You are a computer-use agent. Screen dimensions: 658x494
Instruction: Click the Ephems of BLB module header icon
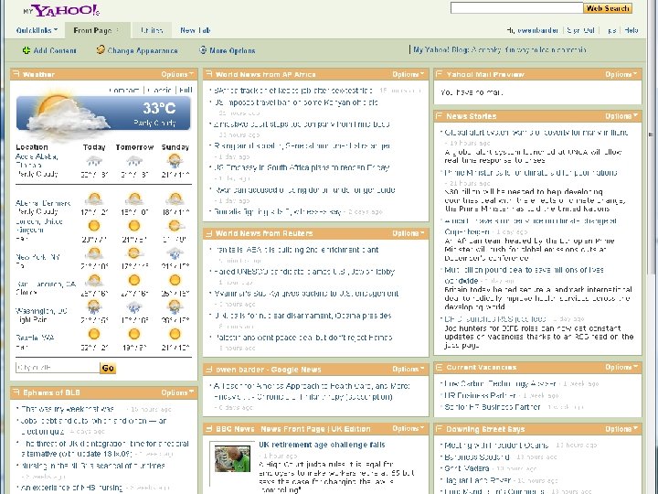(x=16, y=392)
